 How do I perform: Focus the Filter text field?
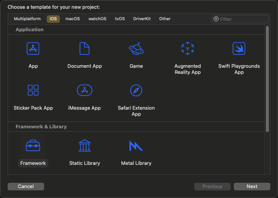coord(240,19)
